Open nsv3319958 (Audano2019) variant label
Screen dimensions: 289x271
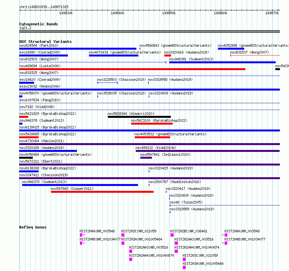click(170, 80)
